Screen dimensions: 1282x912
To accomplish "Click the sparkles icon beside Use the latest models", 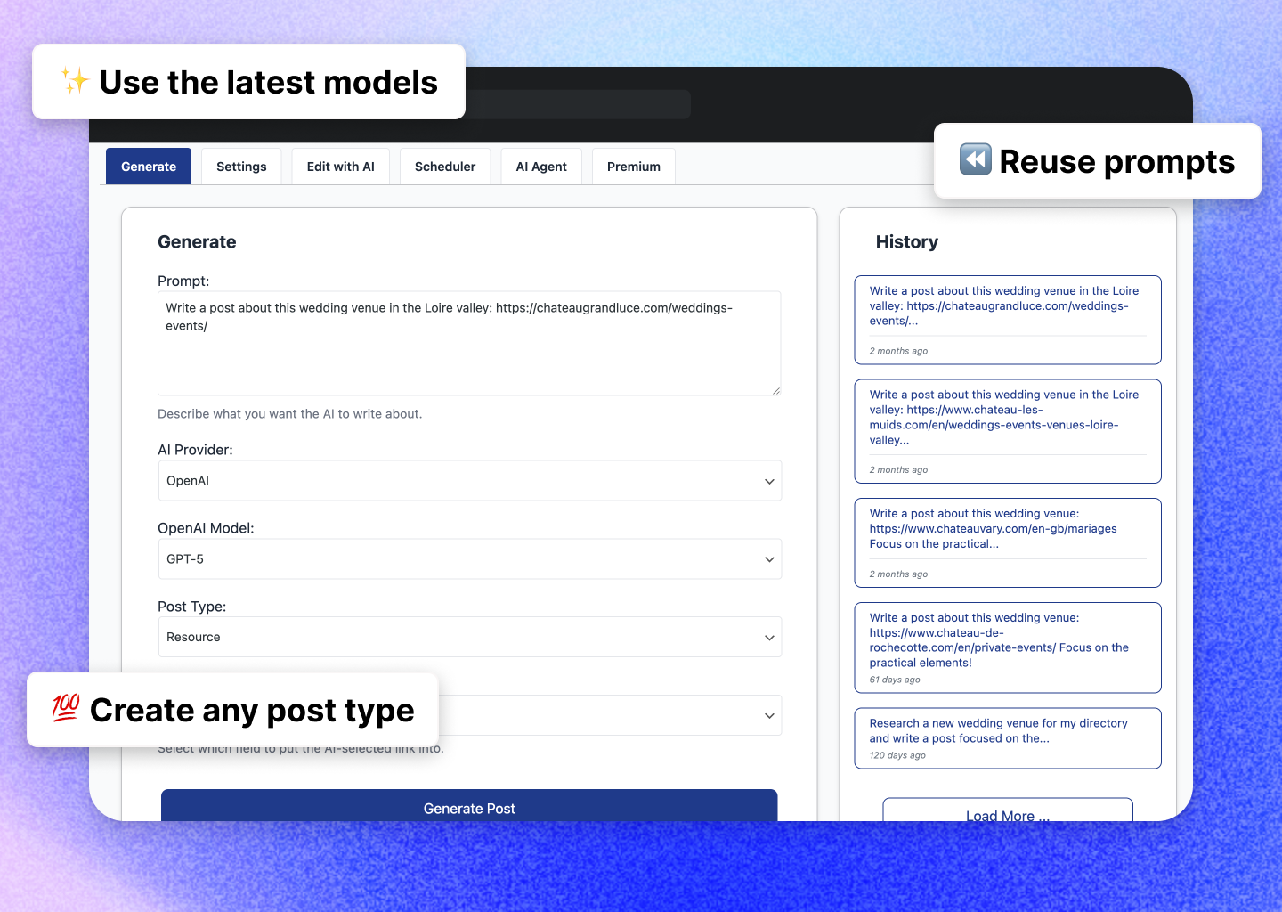I will (x=75, y=81).
